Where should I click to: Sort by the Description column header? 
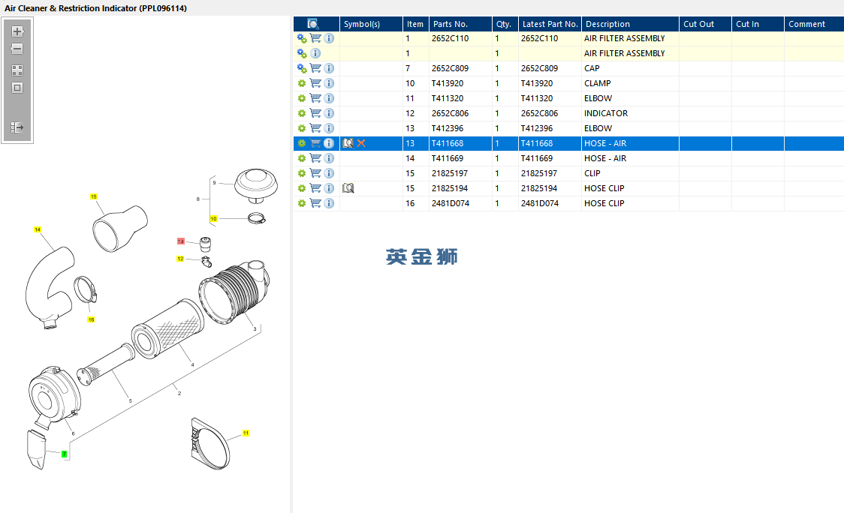(630, 24)
